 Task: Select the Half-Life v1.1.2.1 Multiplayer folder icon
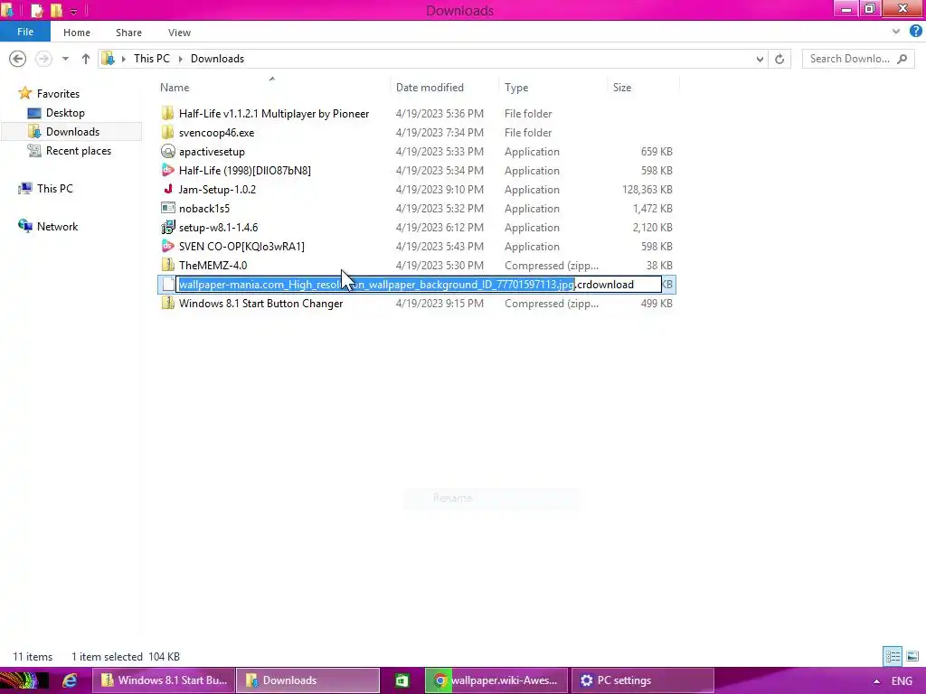tap(167, 113)
